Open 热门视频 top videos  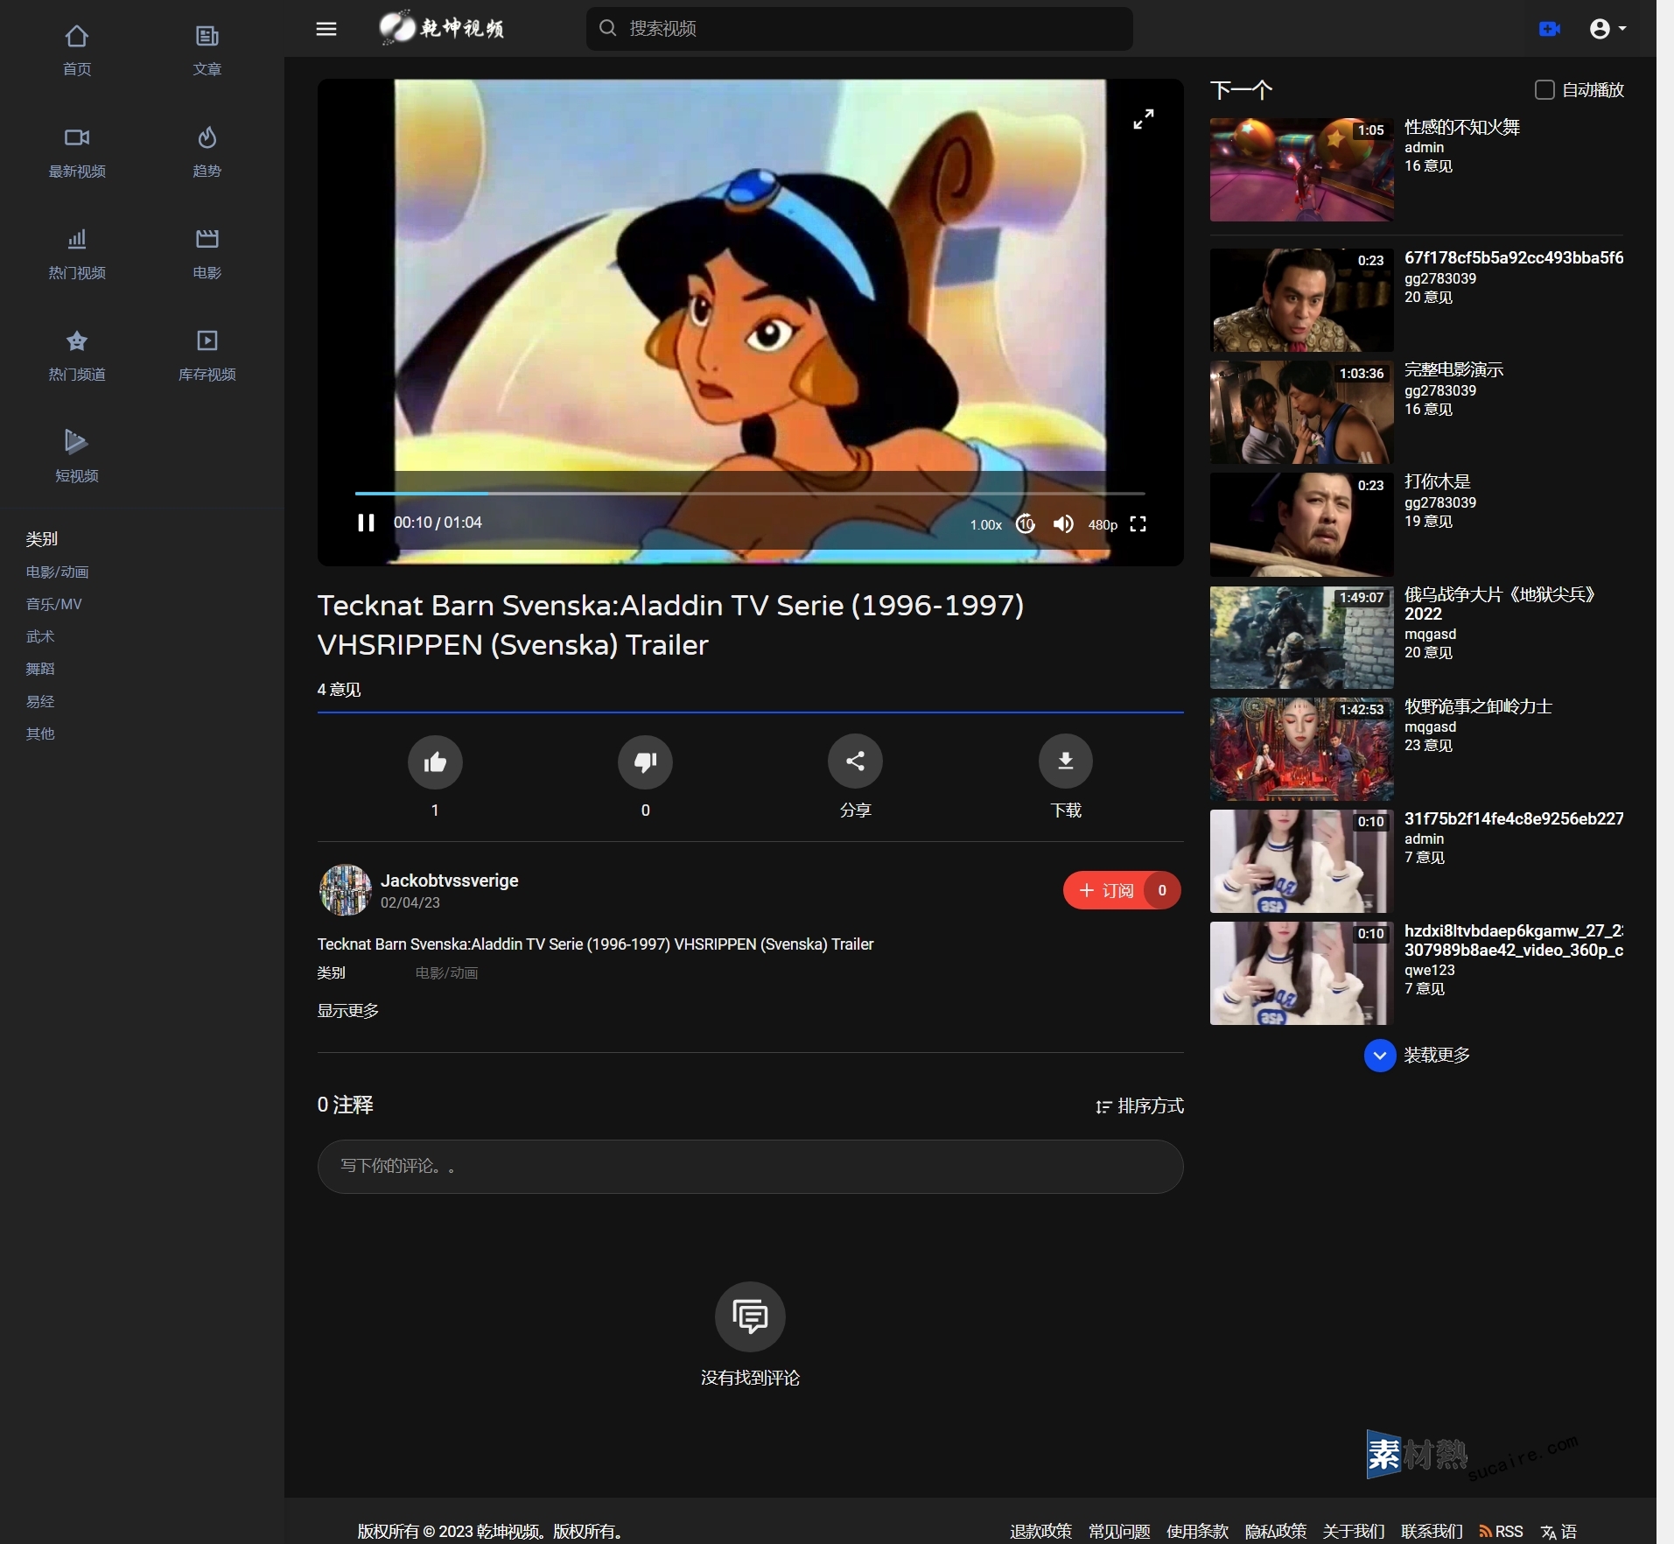77,254
